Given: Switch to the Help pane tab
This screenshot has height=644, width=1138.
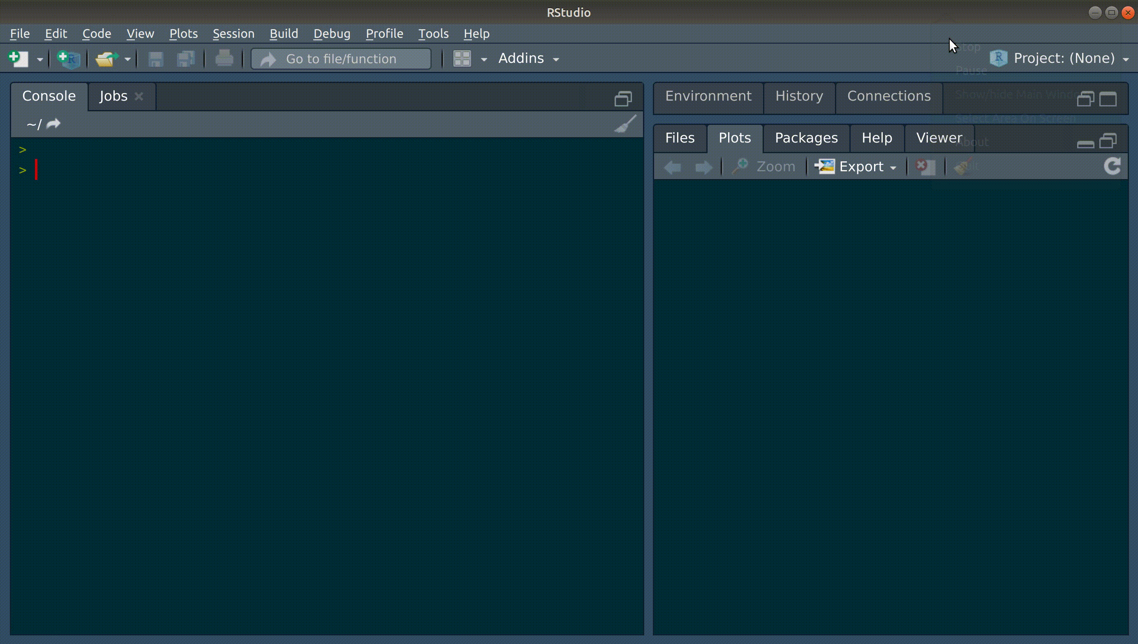Looking at the screenshot, I should [877, 138].
